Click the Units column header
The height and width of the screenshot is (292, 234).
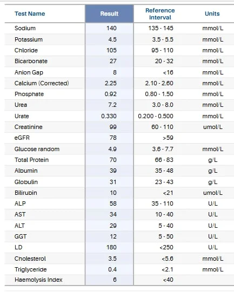pos(212,13)
